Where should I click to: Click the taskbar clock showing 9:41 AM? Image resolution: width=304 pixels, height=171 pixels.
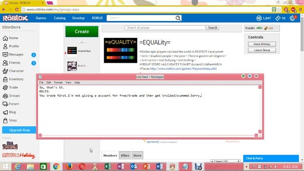[290, 167]
